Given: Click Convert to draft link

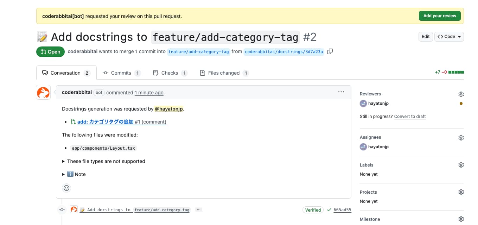Looking at the screenshot, I should 410,117.
